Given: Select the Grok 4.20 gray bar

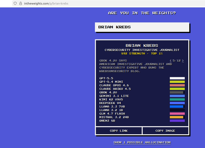Looking at the screenshot, I should coord(177,92).
